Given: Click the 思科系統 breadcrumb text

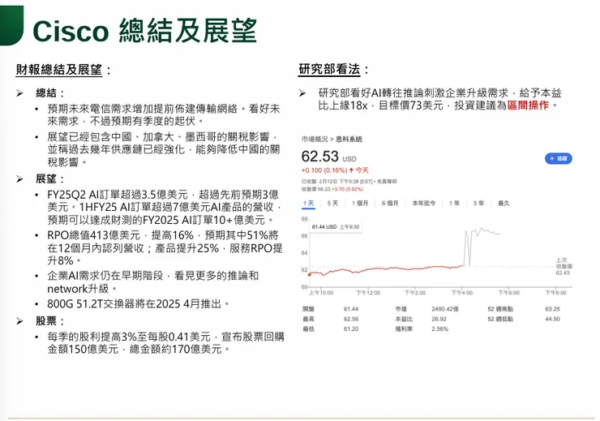Looking at the screenshot, I should (349, 140).
